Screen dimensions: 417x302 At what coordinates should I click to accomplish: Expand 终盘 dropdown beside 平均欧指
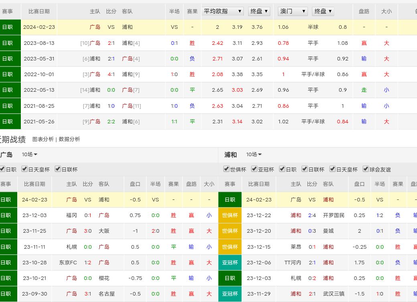click(x=259, y=11)
